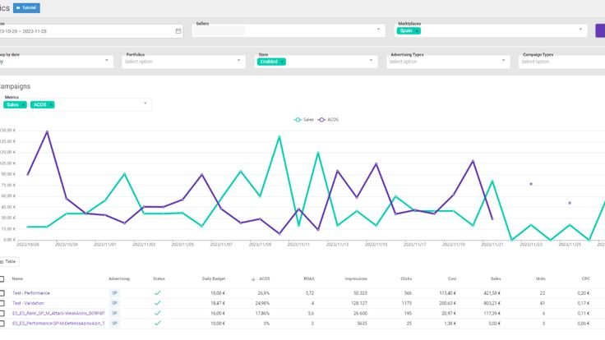605x340 pixels.
Task: Click the SP badge for Test - Performance
Action: pos(113,292)
